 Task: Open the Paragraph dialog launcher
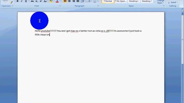click(x=98, y=6)
